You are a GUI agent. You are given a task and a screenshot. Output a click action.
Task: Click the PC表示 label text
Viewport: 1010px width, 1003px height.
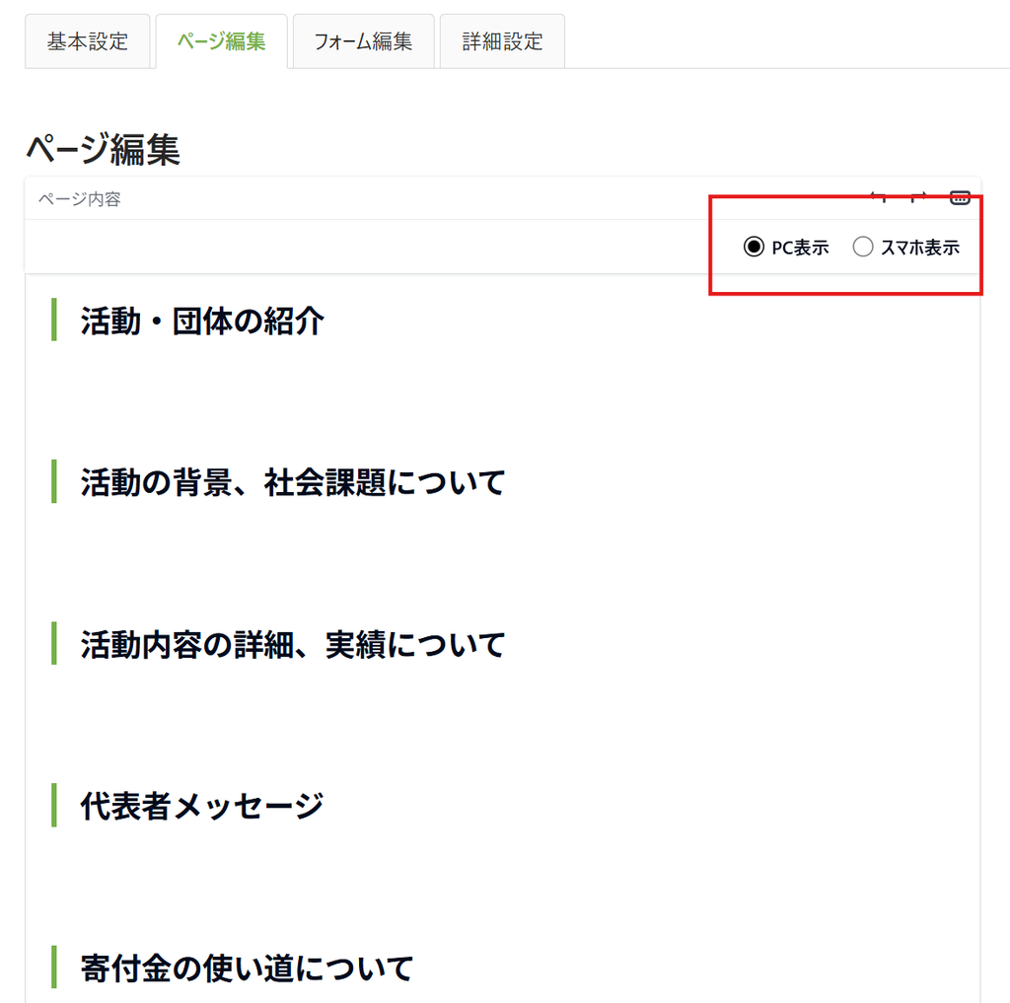click(800, 248)
